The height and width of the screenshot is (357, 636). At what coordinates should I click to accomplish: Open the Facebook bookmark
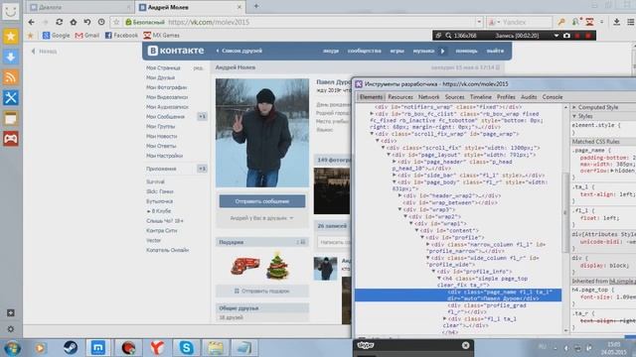(121, 36)
